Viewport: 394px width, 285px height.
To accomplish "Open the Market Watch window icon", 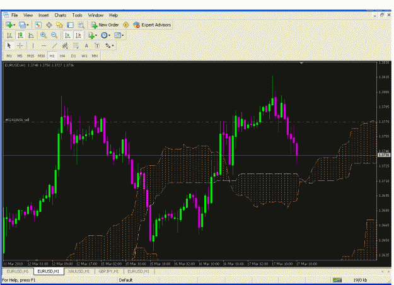I will click(x=38, y=25).
